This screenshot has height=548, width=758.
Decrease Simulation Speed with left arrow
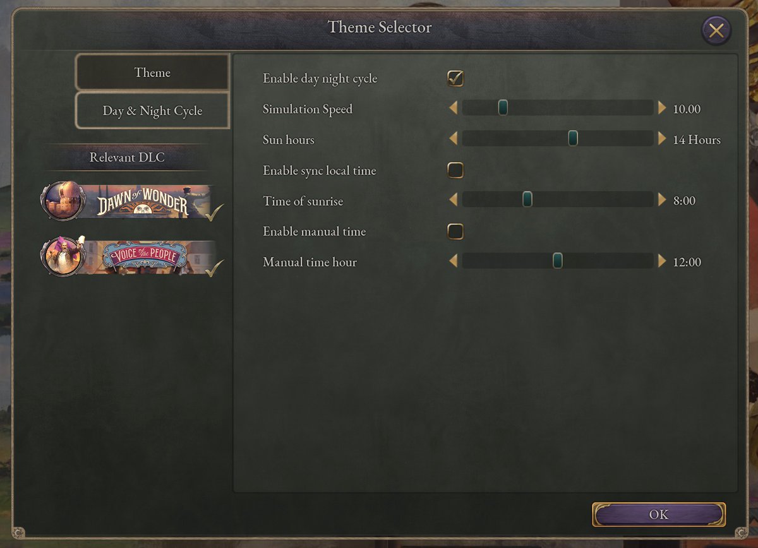pos(453,109)
